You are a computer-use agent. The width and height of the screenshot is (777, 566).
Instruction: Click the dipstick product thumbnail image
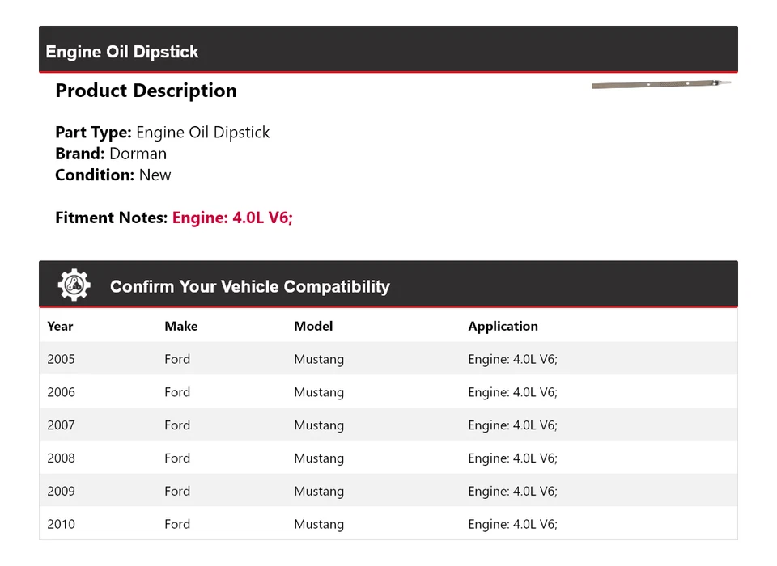tap(661, 84)
